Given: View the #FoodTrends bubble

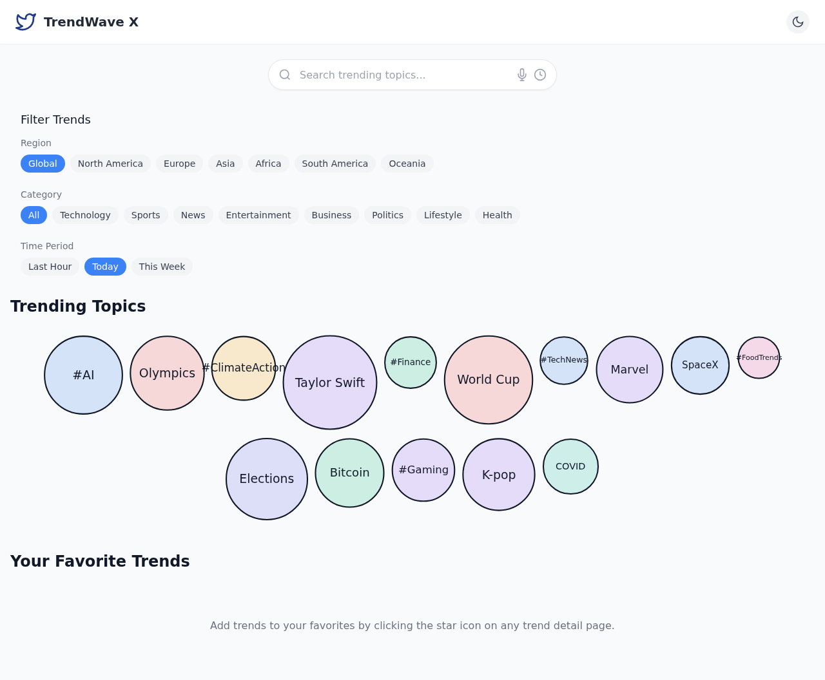Looking at the screenshot, I should point(759,357).
